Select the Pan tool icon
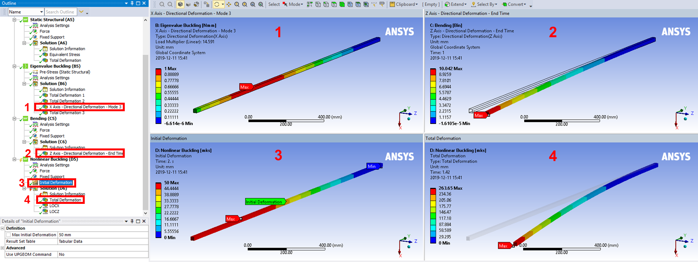The height and width of the screenshot is (262, 698). (229, 4)
